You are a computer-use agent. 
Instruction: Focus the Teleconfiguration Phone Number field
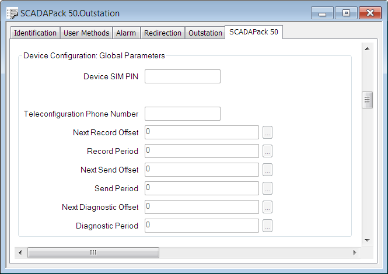[182, 114]
